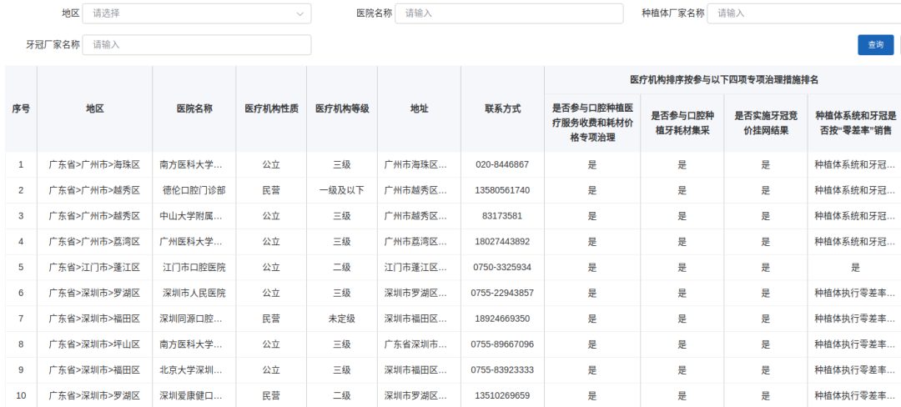Select row with 德伦口腔门诊部 hospital
The height and width of the screenshot is (407, 901).
[x=194, y=190]
